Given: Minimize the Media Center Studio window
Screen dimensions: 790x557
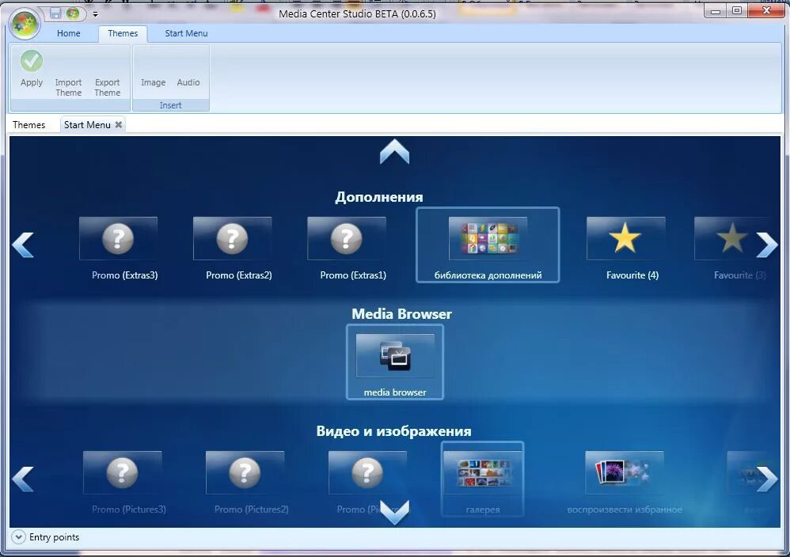Looking at the screenshot, I should [x=715, y=10].
